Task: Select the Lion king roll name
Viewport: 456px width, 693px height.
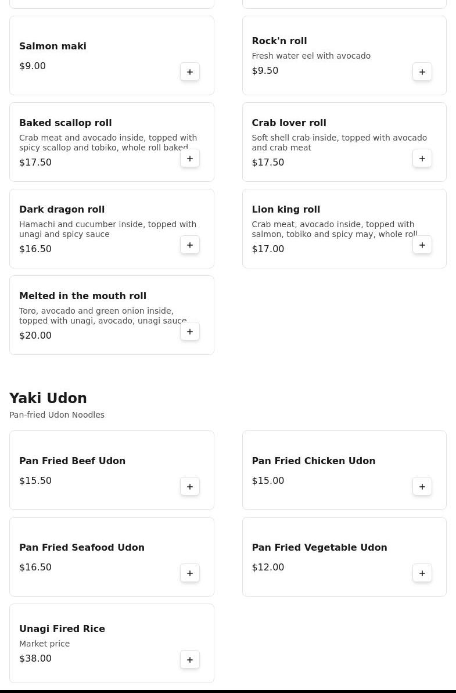Action: point(286,210)
